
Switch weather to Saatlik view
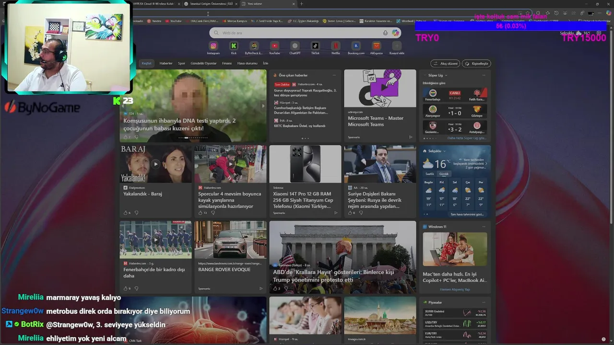point(430,174)
